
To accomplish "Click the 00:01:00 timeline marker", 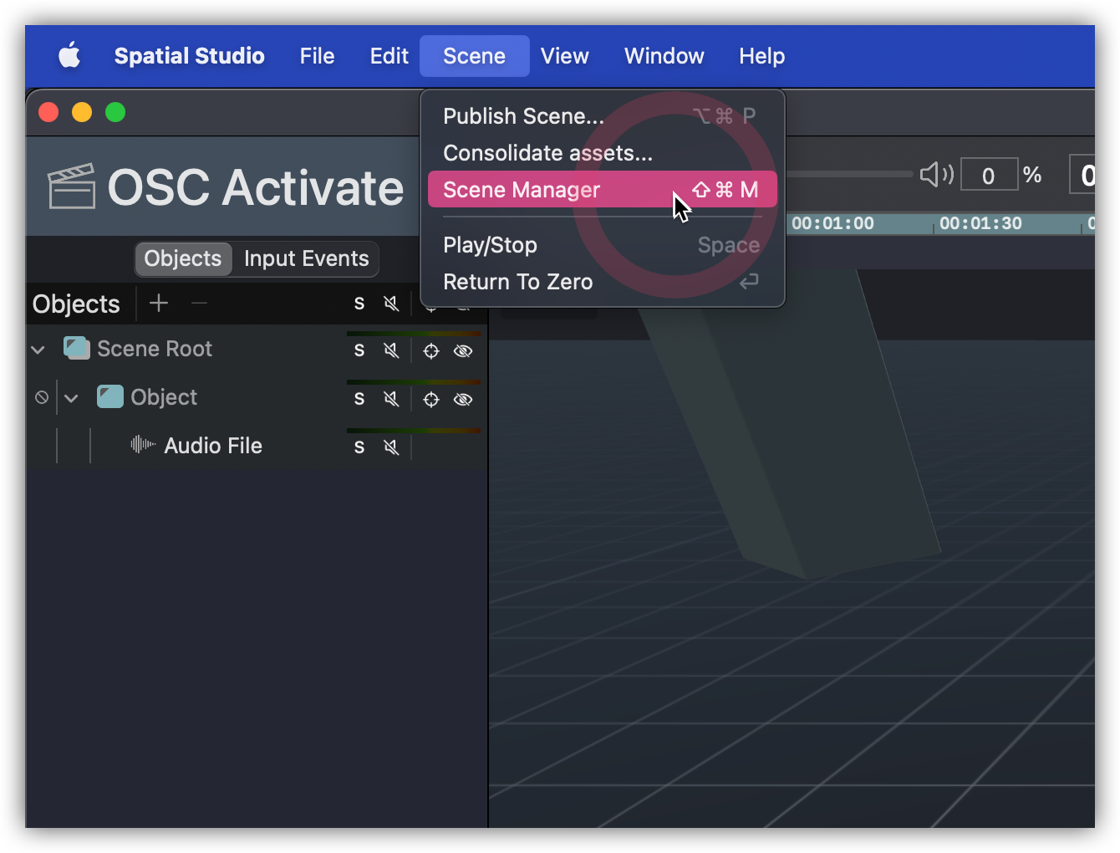I will pos(832,223).
